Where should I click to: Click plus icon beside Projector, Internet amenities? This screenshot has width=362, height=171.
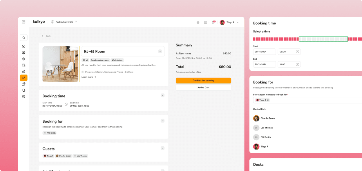pyautogui.click(x=83, y=72)
